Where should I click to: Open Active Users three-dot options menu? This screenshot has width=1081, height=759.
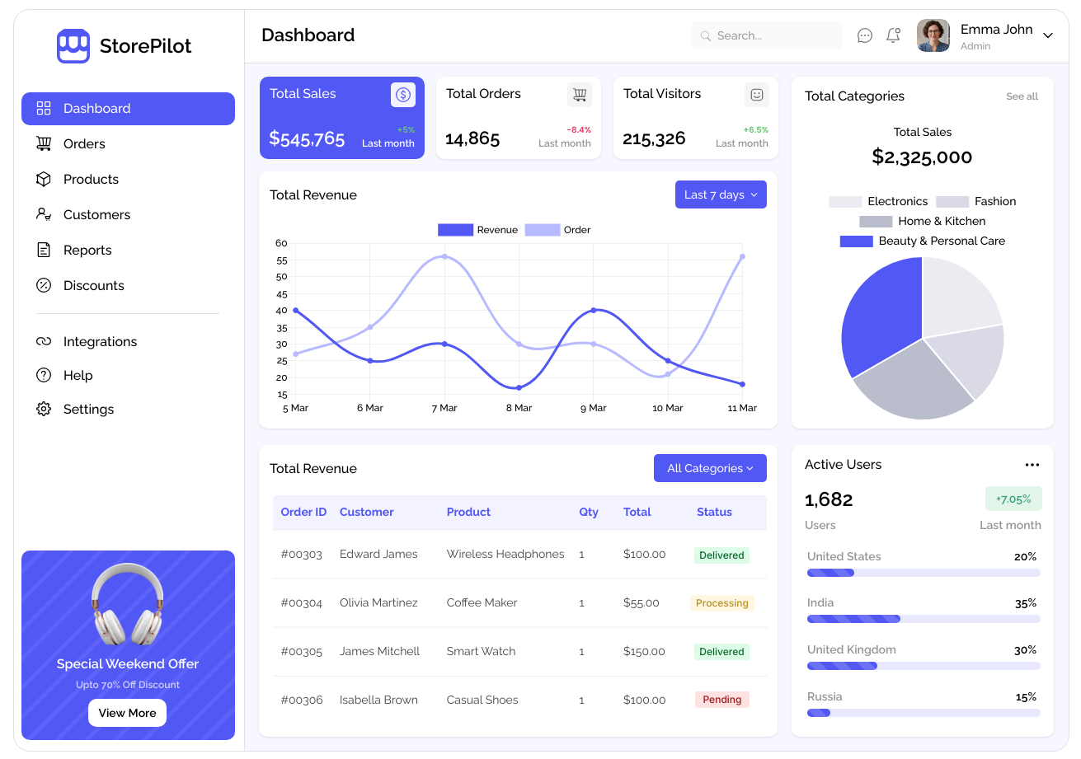tap(1032, 465)
